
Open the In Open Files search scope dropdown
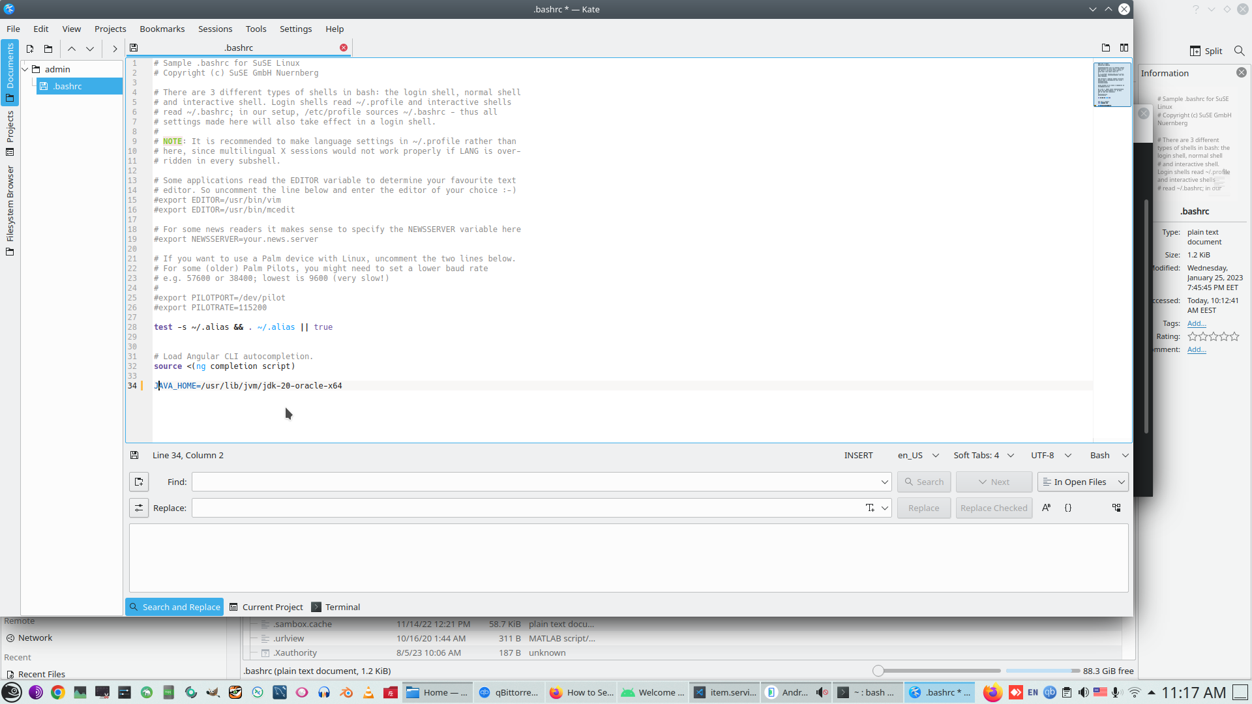[x=1082, y=482]
